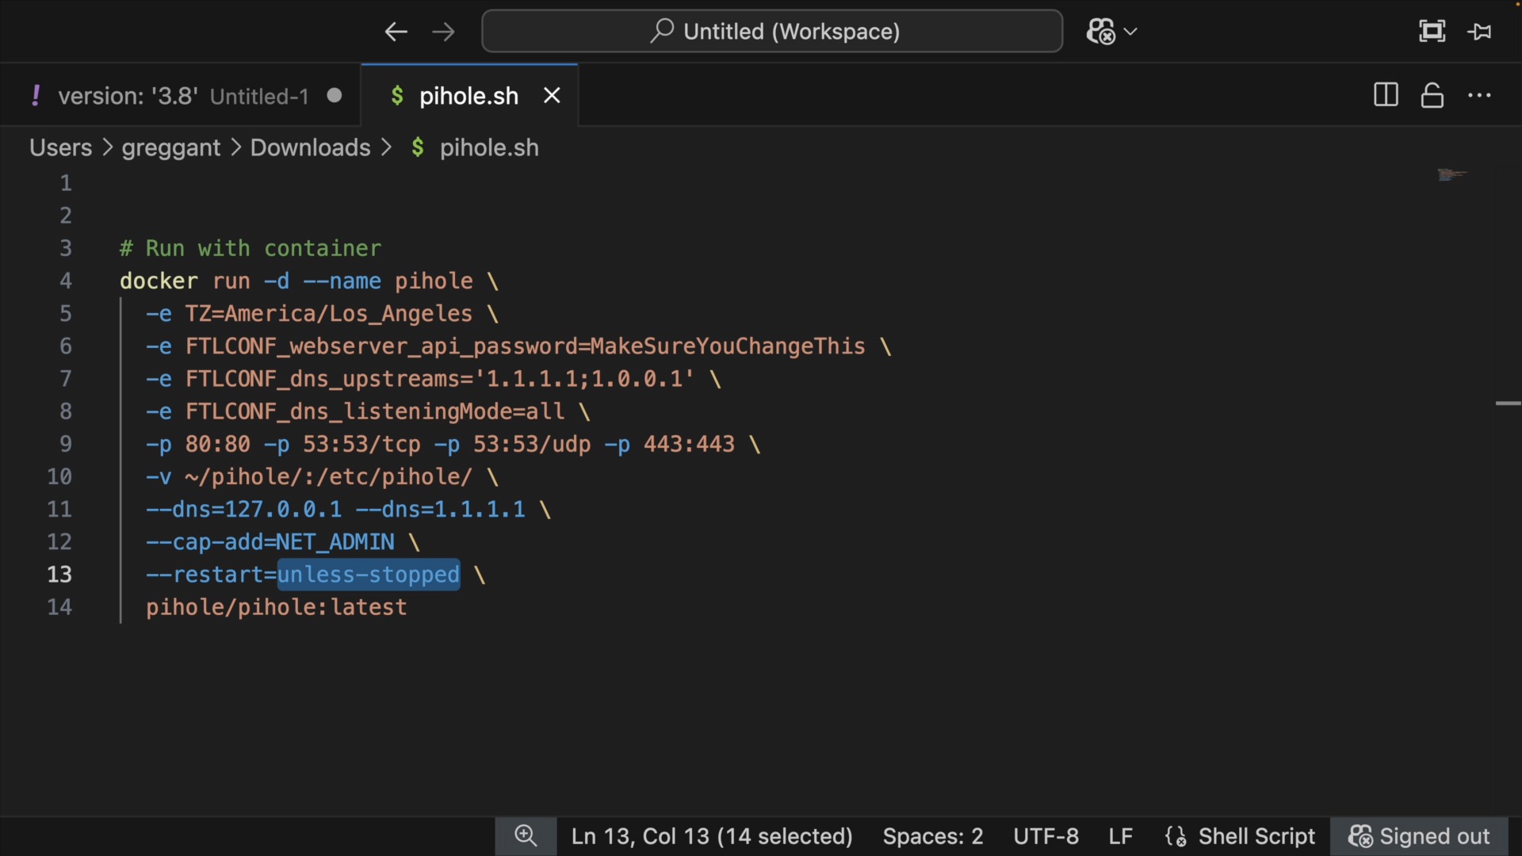The width and height of the screenshot is (1522, 856).
Task: Open the editor More Actions menu
Action: pos(1479,95)
